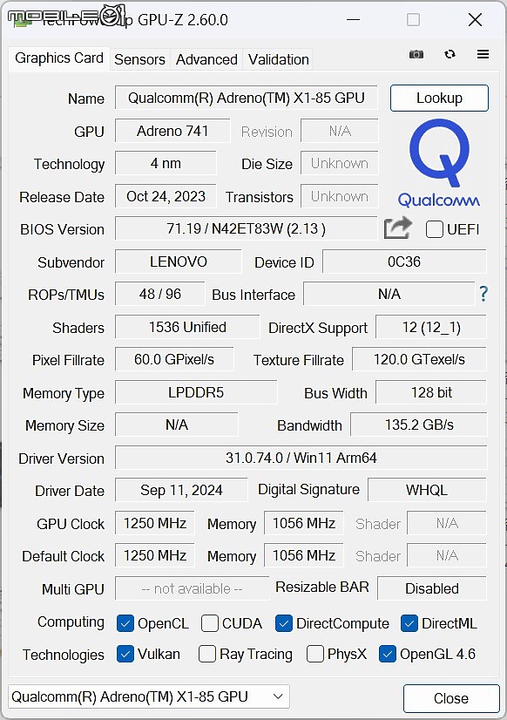Click the ROPs/TMUs field 48 / 96
This screenshot has height=720, width=507.
coord(159,294)
